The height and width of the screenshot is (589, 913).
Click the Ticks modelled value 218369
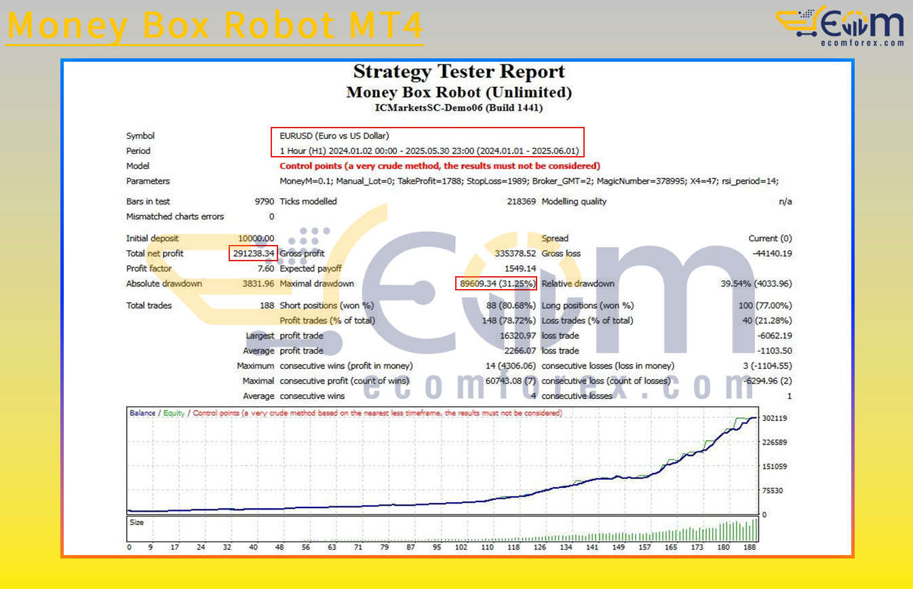[x=521, y=202]
